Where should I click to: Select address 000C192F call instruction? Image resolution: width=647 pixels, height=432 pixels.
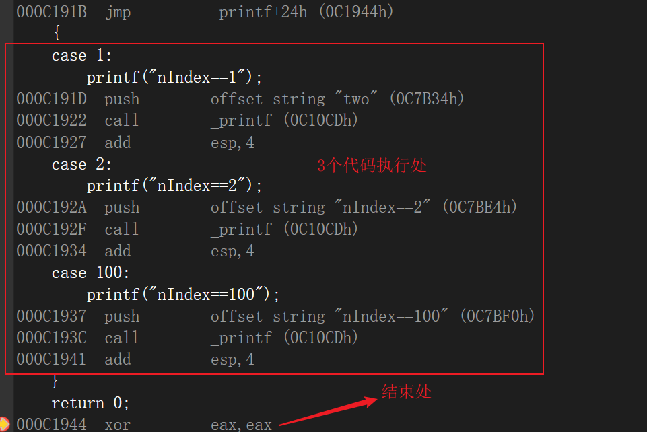pos(187,229)
